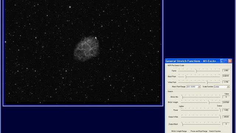Click the Factor slider handle
Image resolution: width=236 pixels, height=133 pixels.
point(196,71)
